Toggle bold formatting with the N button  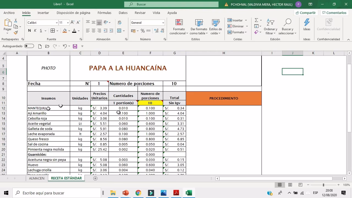[x=29, y=31]
